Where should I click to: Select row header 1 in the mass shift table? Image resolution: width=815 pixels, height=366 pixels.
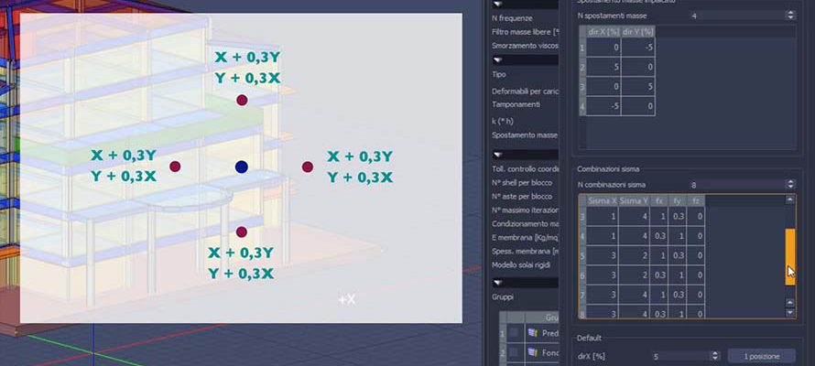tap(582, 48)
